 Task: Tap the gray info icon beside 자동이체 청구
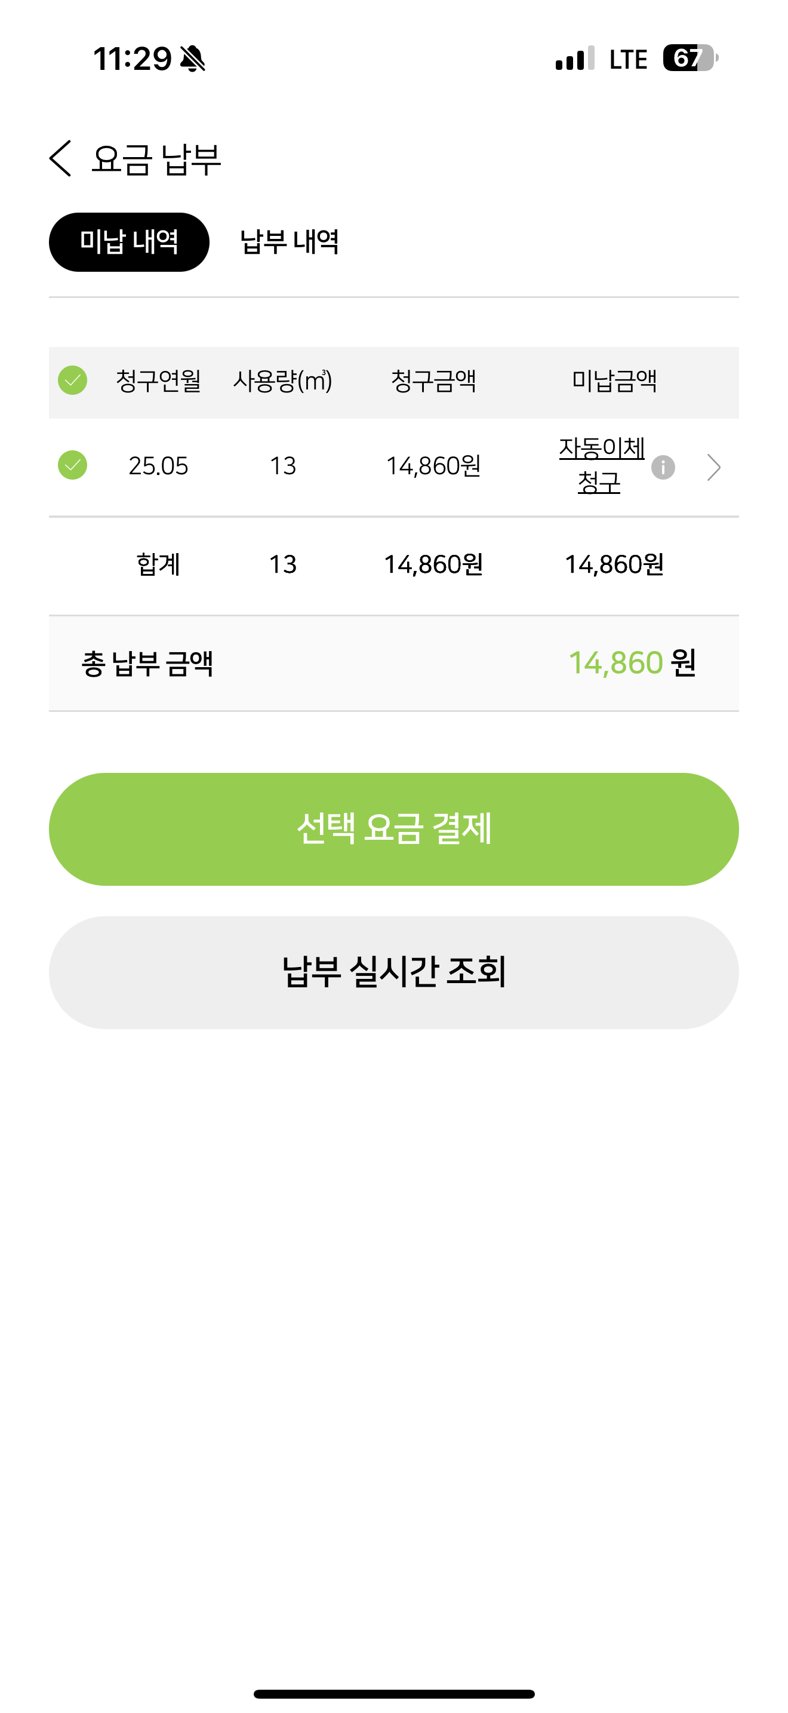point(663,467)
